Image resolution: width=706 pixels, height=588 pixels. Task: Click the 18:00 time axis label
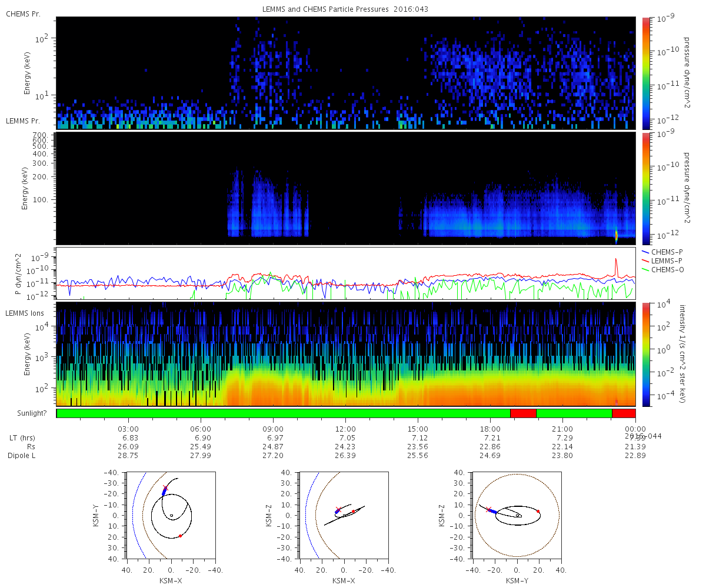(490, 429)
